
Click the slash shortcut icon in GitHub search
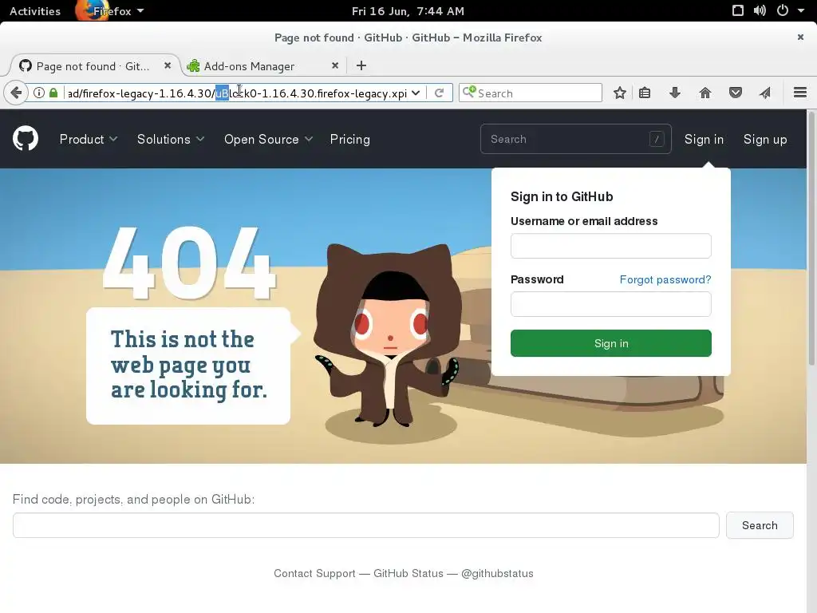pyautogui.click(x=657, y=139)
